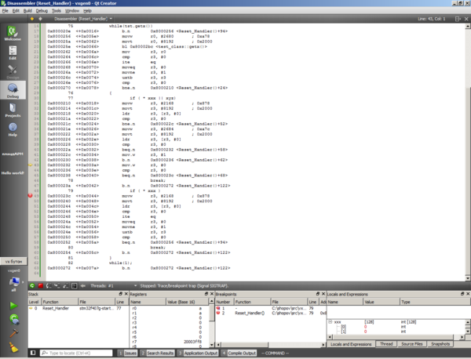The width and height of the screenshot is (471, 359).
Task: Click the locator search field
Action: (76, 353)
